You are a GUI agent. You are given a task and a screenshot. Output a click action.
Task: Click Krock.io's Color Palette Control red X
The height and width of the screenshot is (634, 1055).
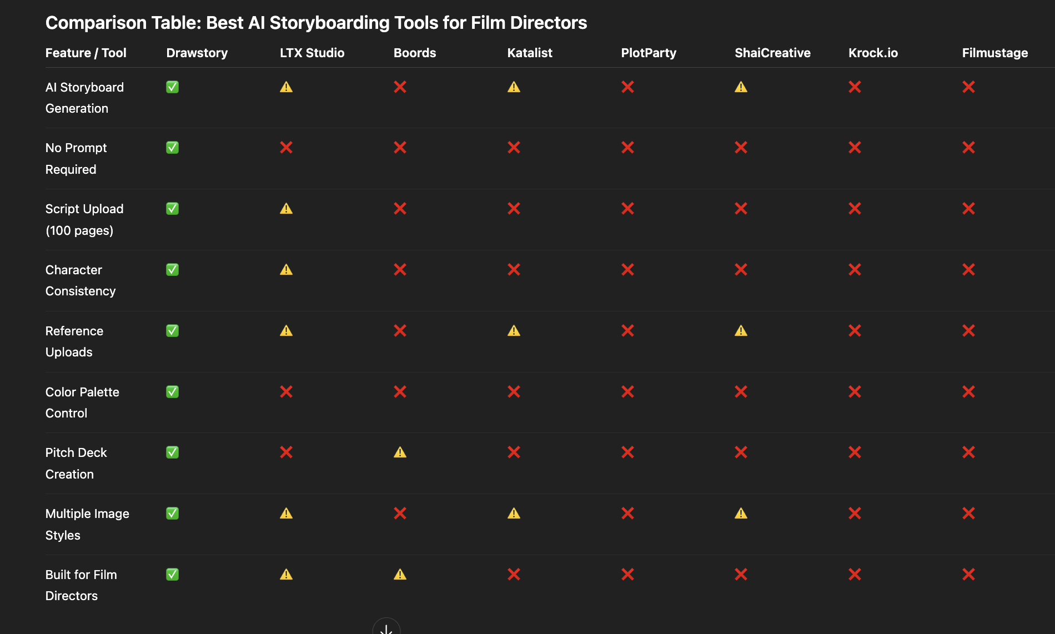855,392
